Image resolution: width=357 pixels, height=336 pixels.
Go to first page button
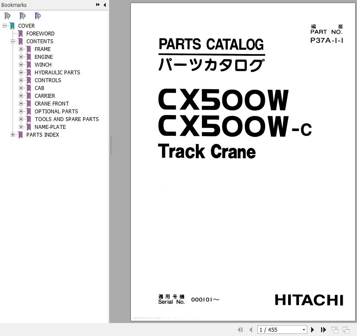click(240, 330)
